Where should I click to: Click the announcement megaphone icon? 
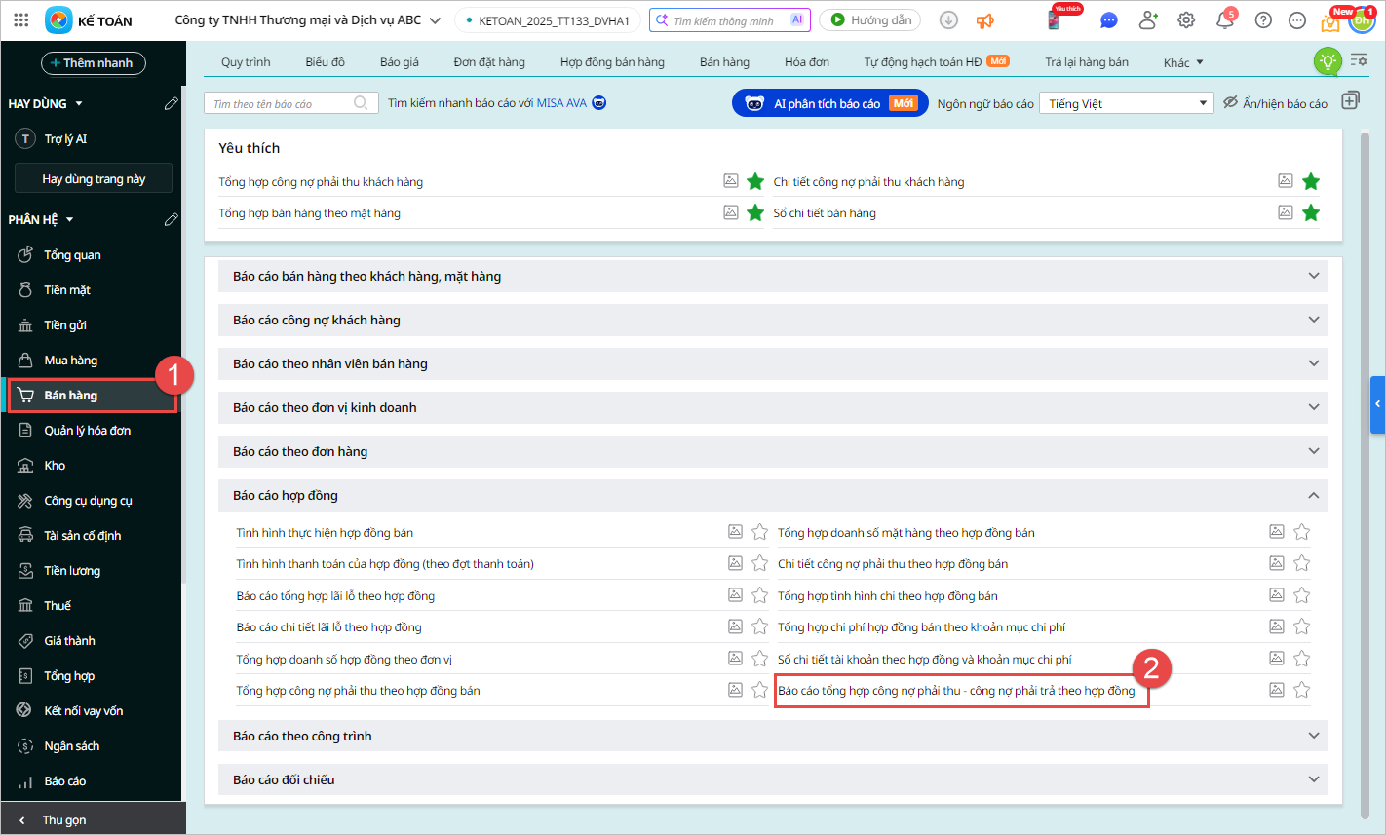point(985,20)
